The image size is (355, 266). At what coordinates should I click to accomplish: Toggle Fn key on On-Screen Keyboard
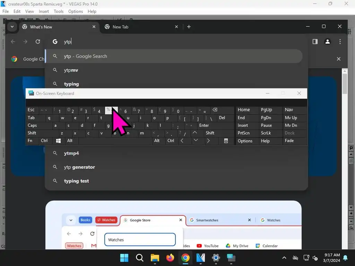(32, 141)
